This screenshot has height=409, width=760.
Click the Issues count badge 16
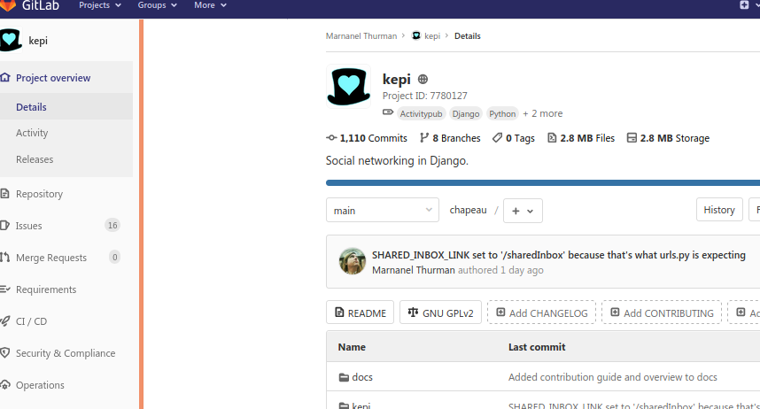[x=112, y=226]
